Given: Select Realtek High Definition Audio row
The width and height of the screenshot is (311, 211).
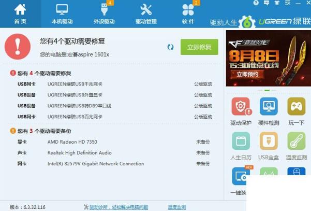Looking at the screenshot, I should [x=115, y=153].
